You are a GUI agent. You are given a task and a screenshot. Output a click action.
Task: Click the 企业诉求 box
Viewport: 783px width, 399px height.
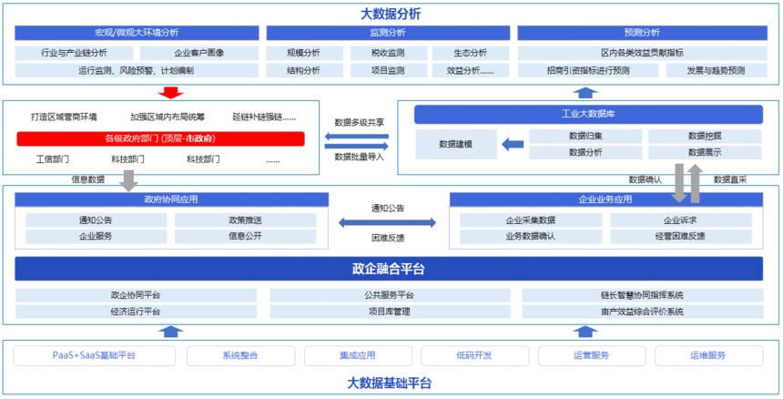[680, 220]
